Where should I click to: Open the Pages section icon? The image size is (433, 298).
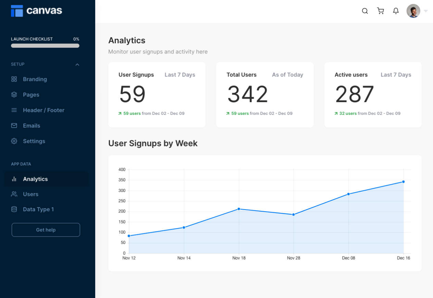coord(14,95)
